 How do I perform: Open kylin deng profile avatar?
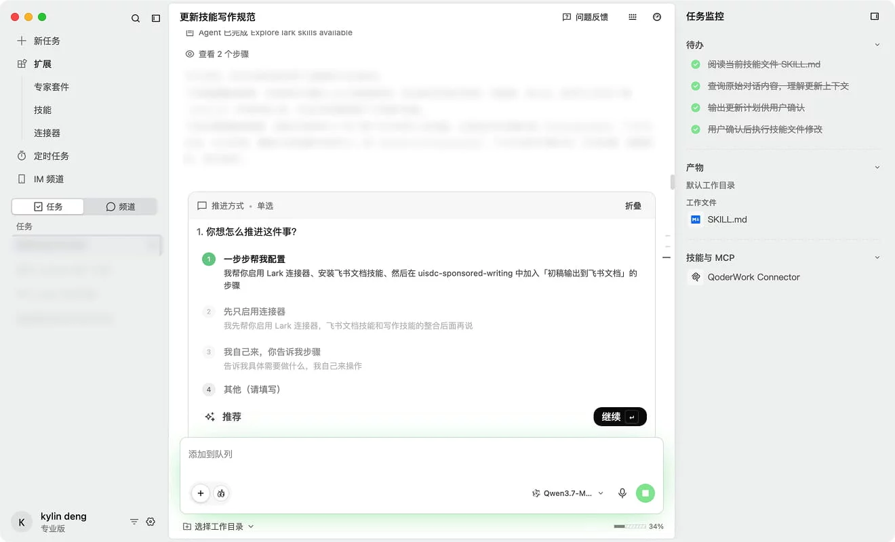click(x=22, y=522)
